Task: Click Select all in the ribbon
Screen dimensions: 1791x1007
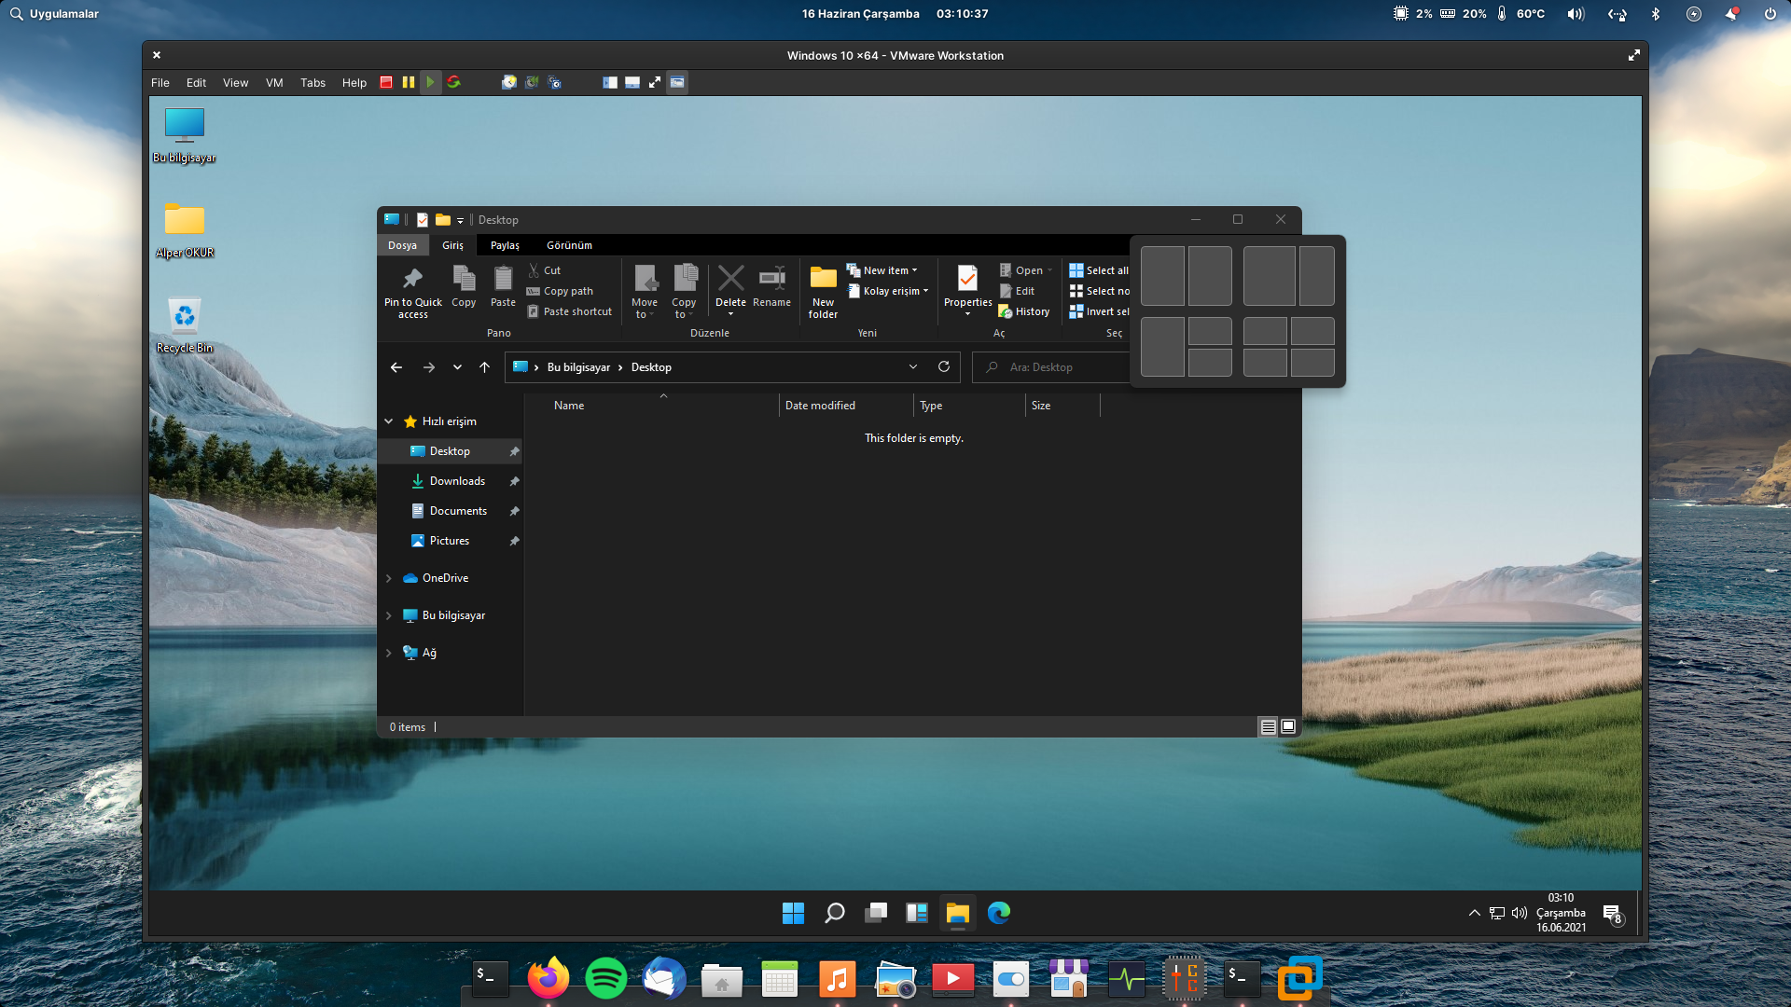Action: pos(1099,270)
